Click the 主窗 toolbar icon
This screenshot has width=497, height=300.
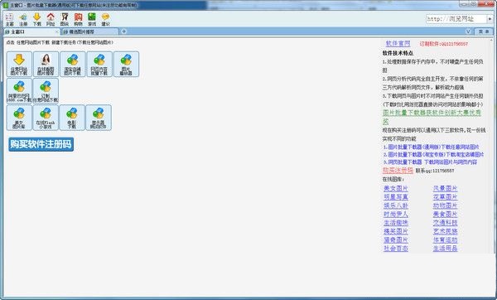coord(9,20)
